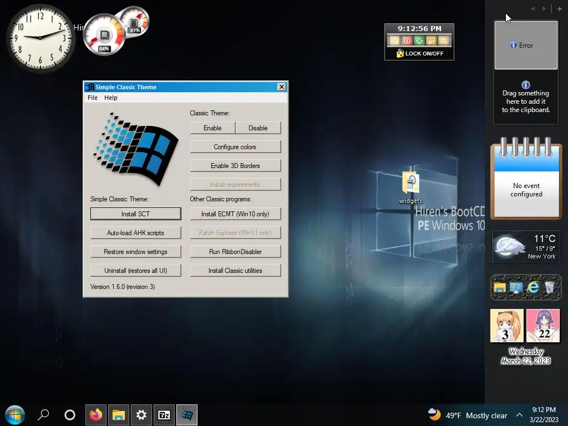The height and width of the screenshot is (426, 568).
Task: Click the CPU usage meter gadget showing 04%
Action: tap(104, 35)
